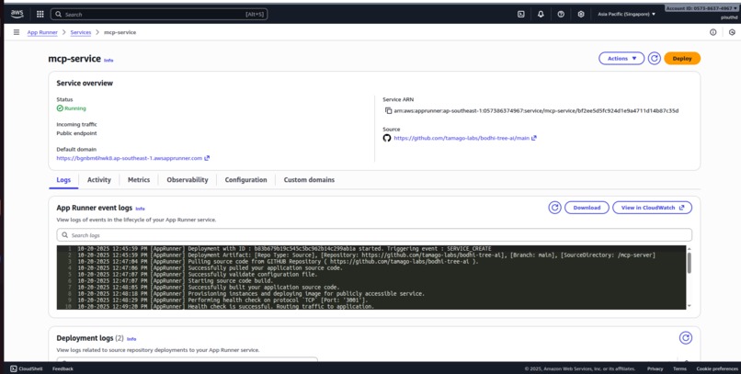Image resolution: width=741 pixels, height=374 pixels.
Task: Click the search magnifier in logs field
Action: pos(64,235)
